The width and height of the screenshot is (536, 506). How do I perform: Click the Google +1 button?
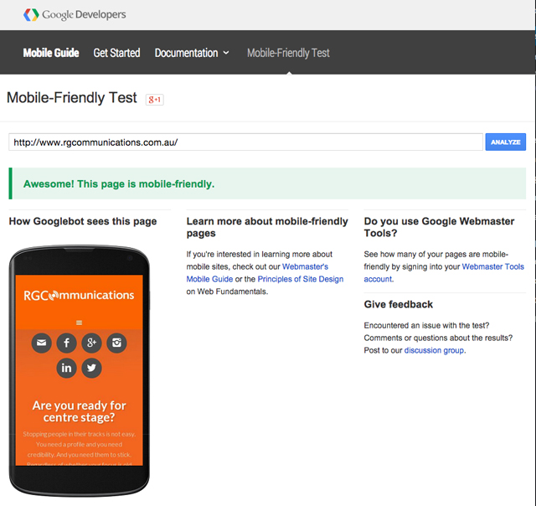click(x=154, y=99)
